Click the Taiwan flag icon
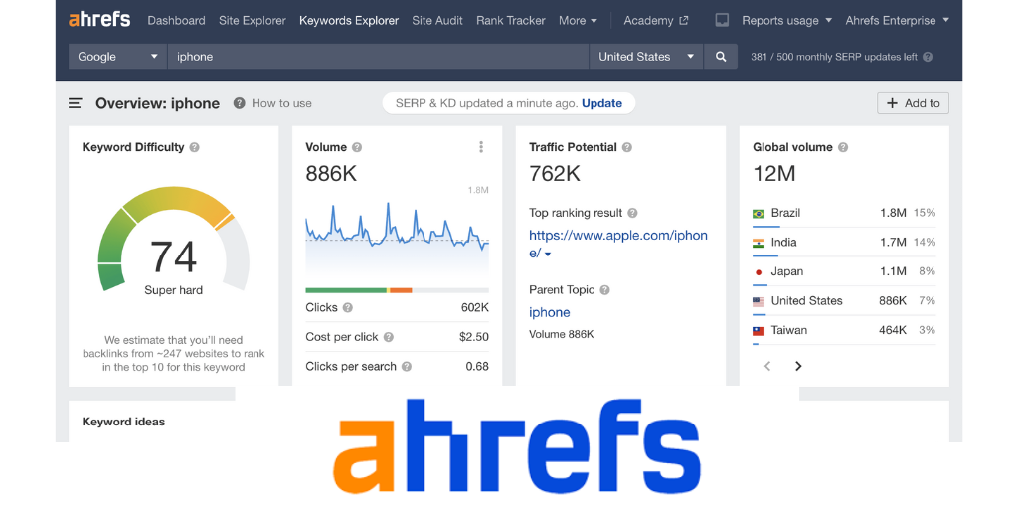Image resolution: width=1018 pixels, height=509 pixels. point(759,330)
